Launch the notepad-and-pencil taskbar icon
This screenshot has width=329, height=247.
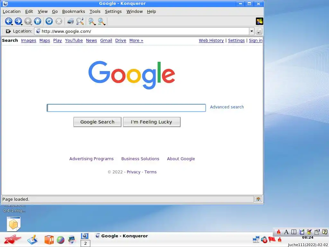click(32, 240)
